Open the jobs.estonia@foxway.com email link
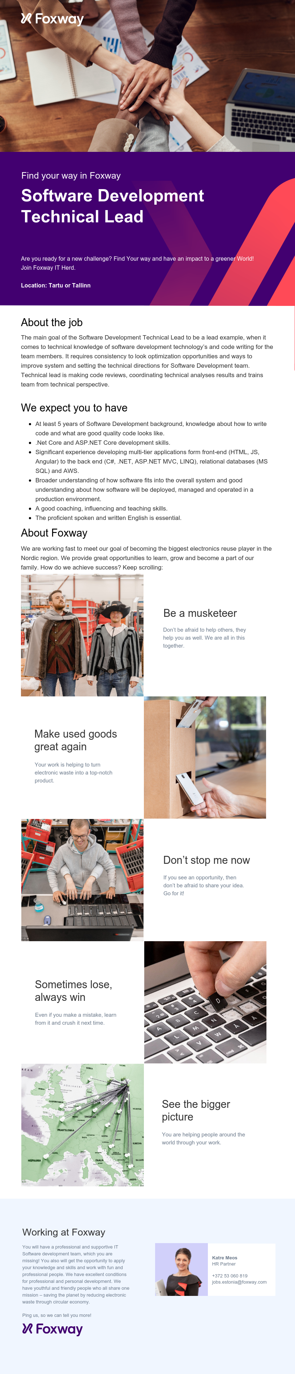Screen dimensions: 295x1374 click(x=239, y=1282)
